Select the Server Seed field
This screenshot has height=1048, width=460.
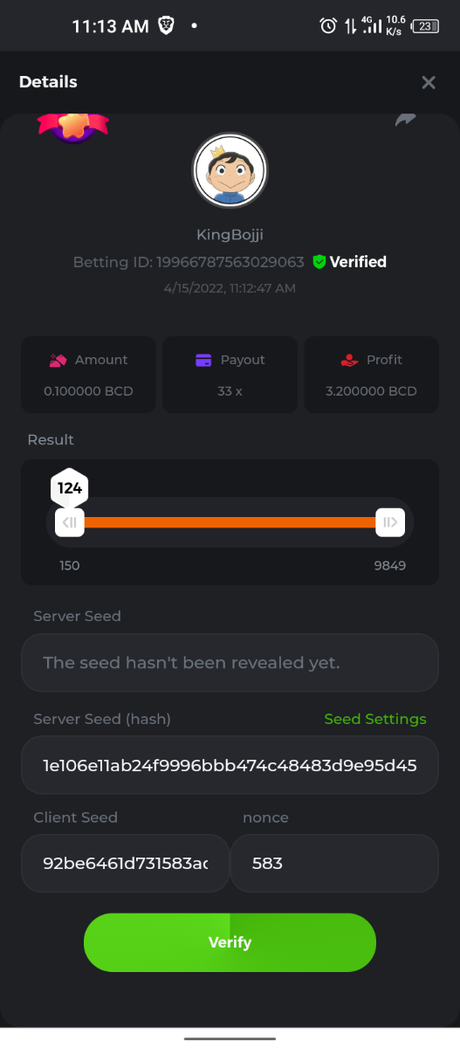click(230, 662)
